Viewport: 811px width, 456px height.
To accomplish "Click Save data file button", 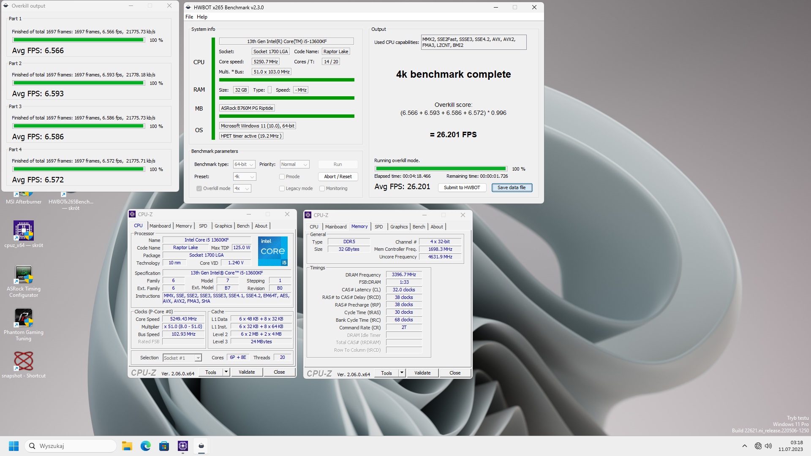I will click(x=512, y=188).
